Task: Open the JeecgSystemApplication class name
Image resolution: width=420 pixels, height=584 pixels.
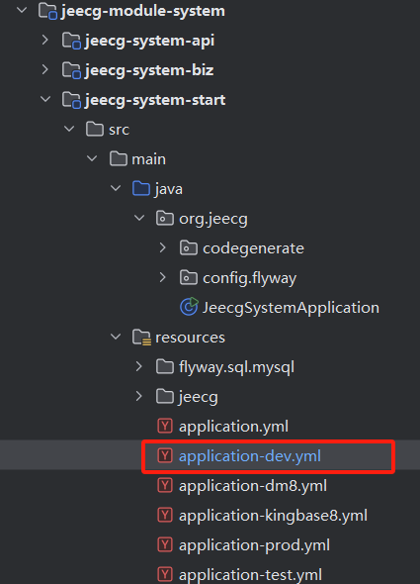Action: coord(291,308)
